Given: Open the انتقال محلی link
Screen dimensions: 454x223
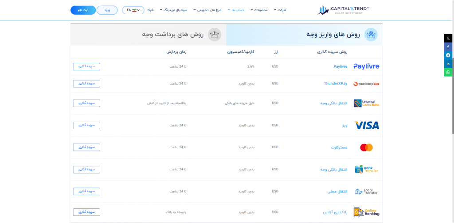Looking at the screenshot, I should click(x=337, y=191).
